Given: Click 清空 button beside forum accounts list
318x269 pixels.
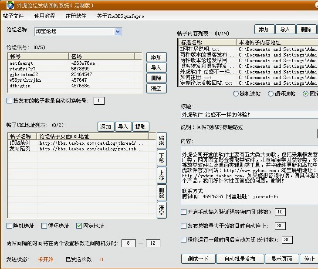Looking at the screenshot, I should tap(156, 89).
